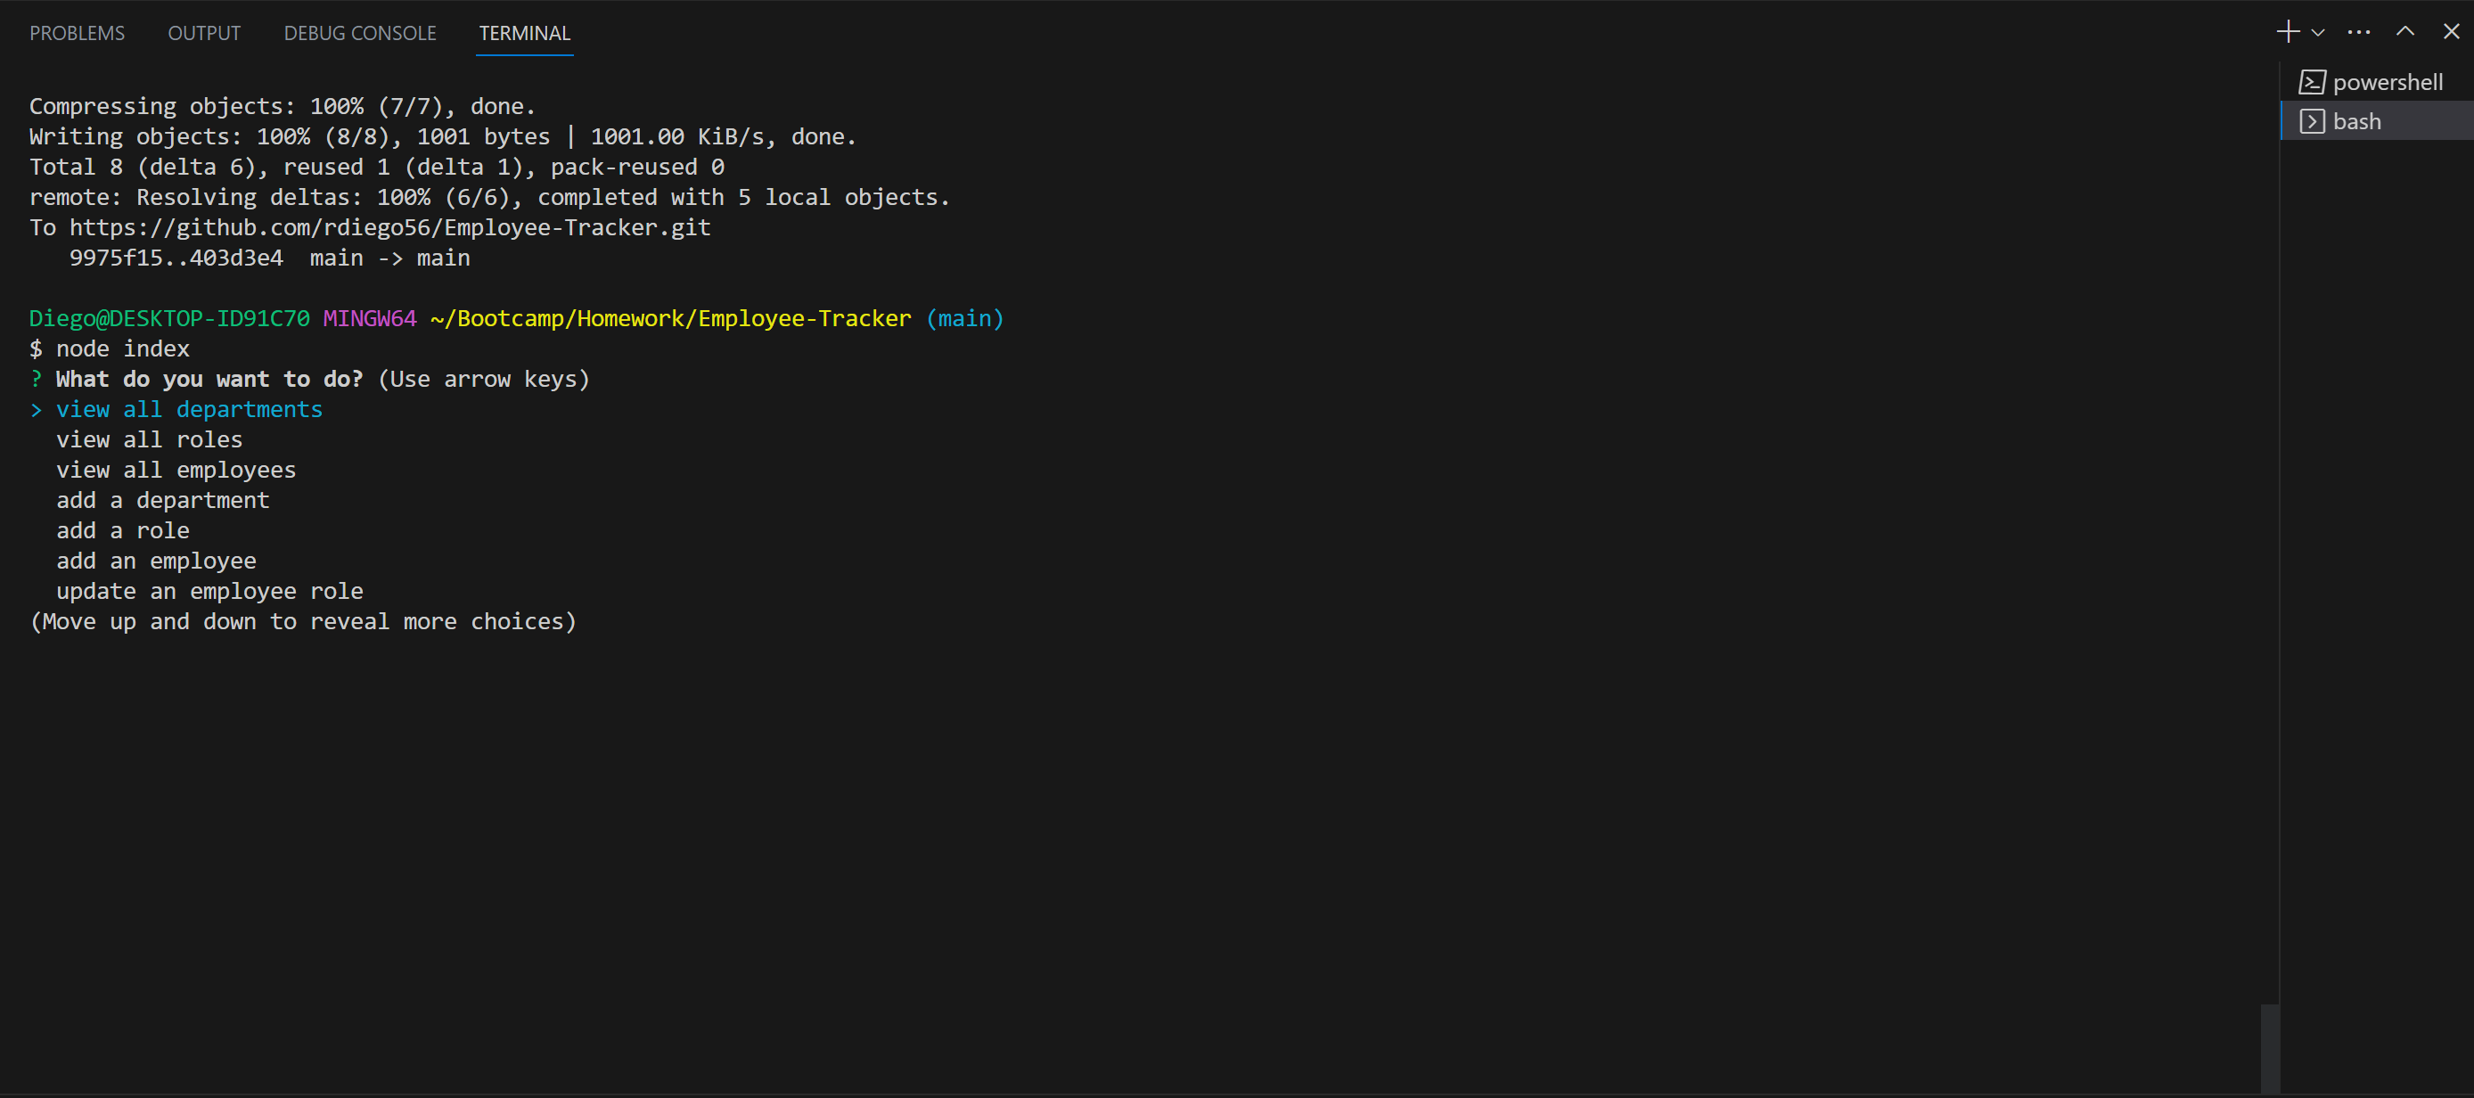Click the terminal scrollbar thumb
The height and width of the screenshot is (1098, 2474).
tap(2271, 1047)
